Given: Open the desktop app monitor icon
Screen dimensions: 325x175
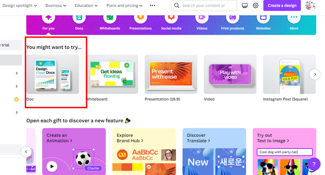Looking at the screenshot, I should pyautogui.click(x=245, y=6).
